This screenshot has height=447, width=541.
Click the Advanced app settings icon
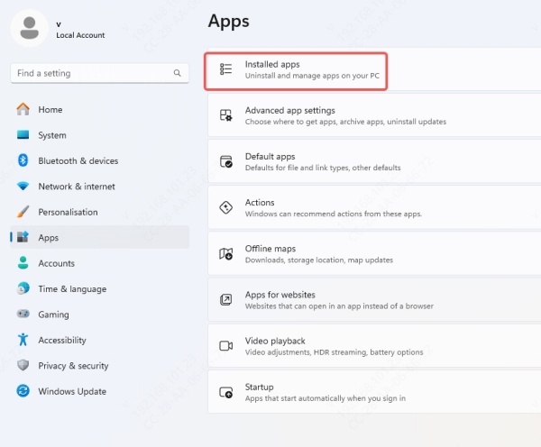(x=226, y=115)
